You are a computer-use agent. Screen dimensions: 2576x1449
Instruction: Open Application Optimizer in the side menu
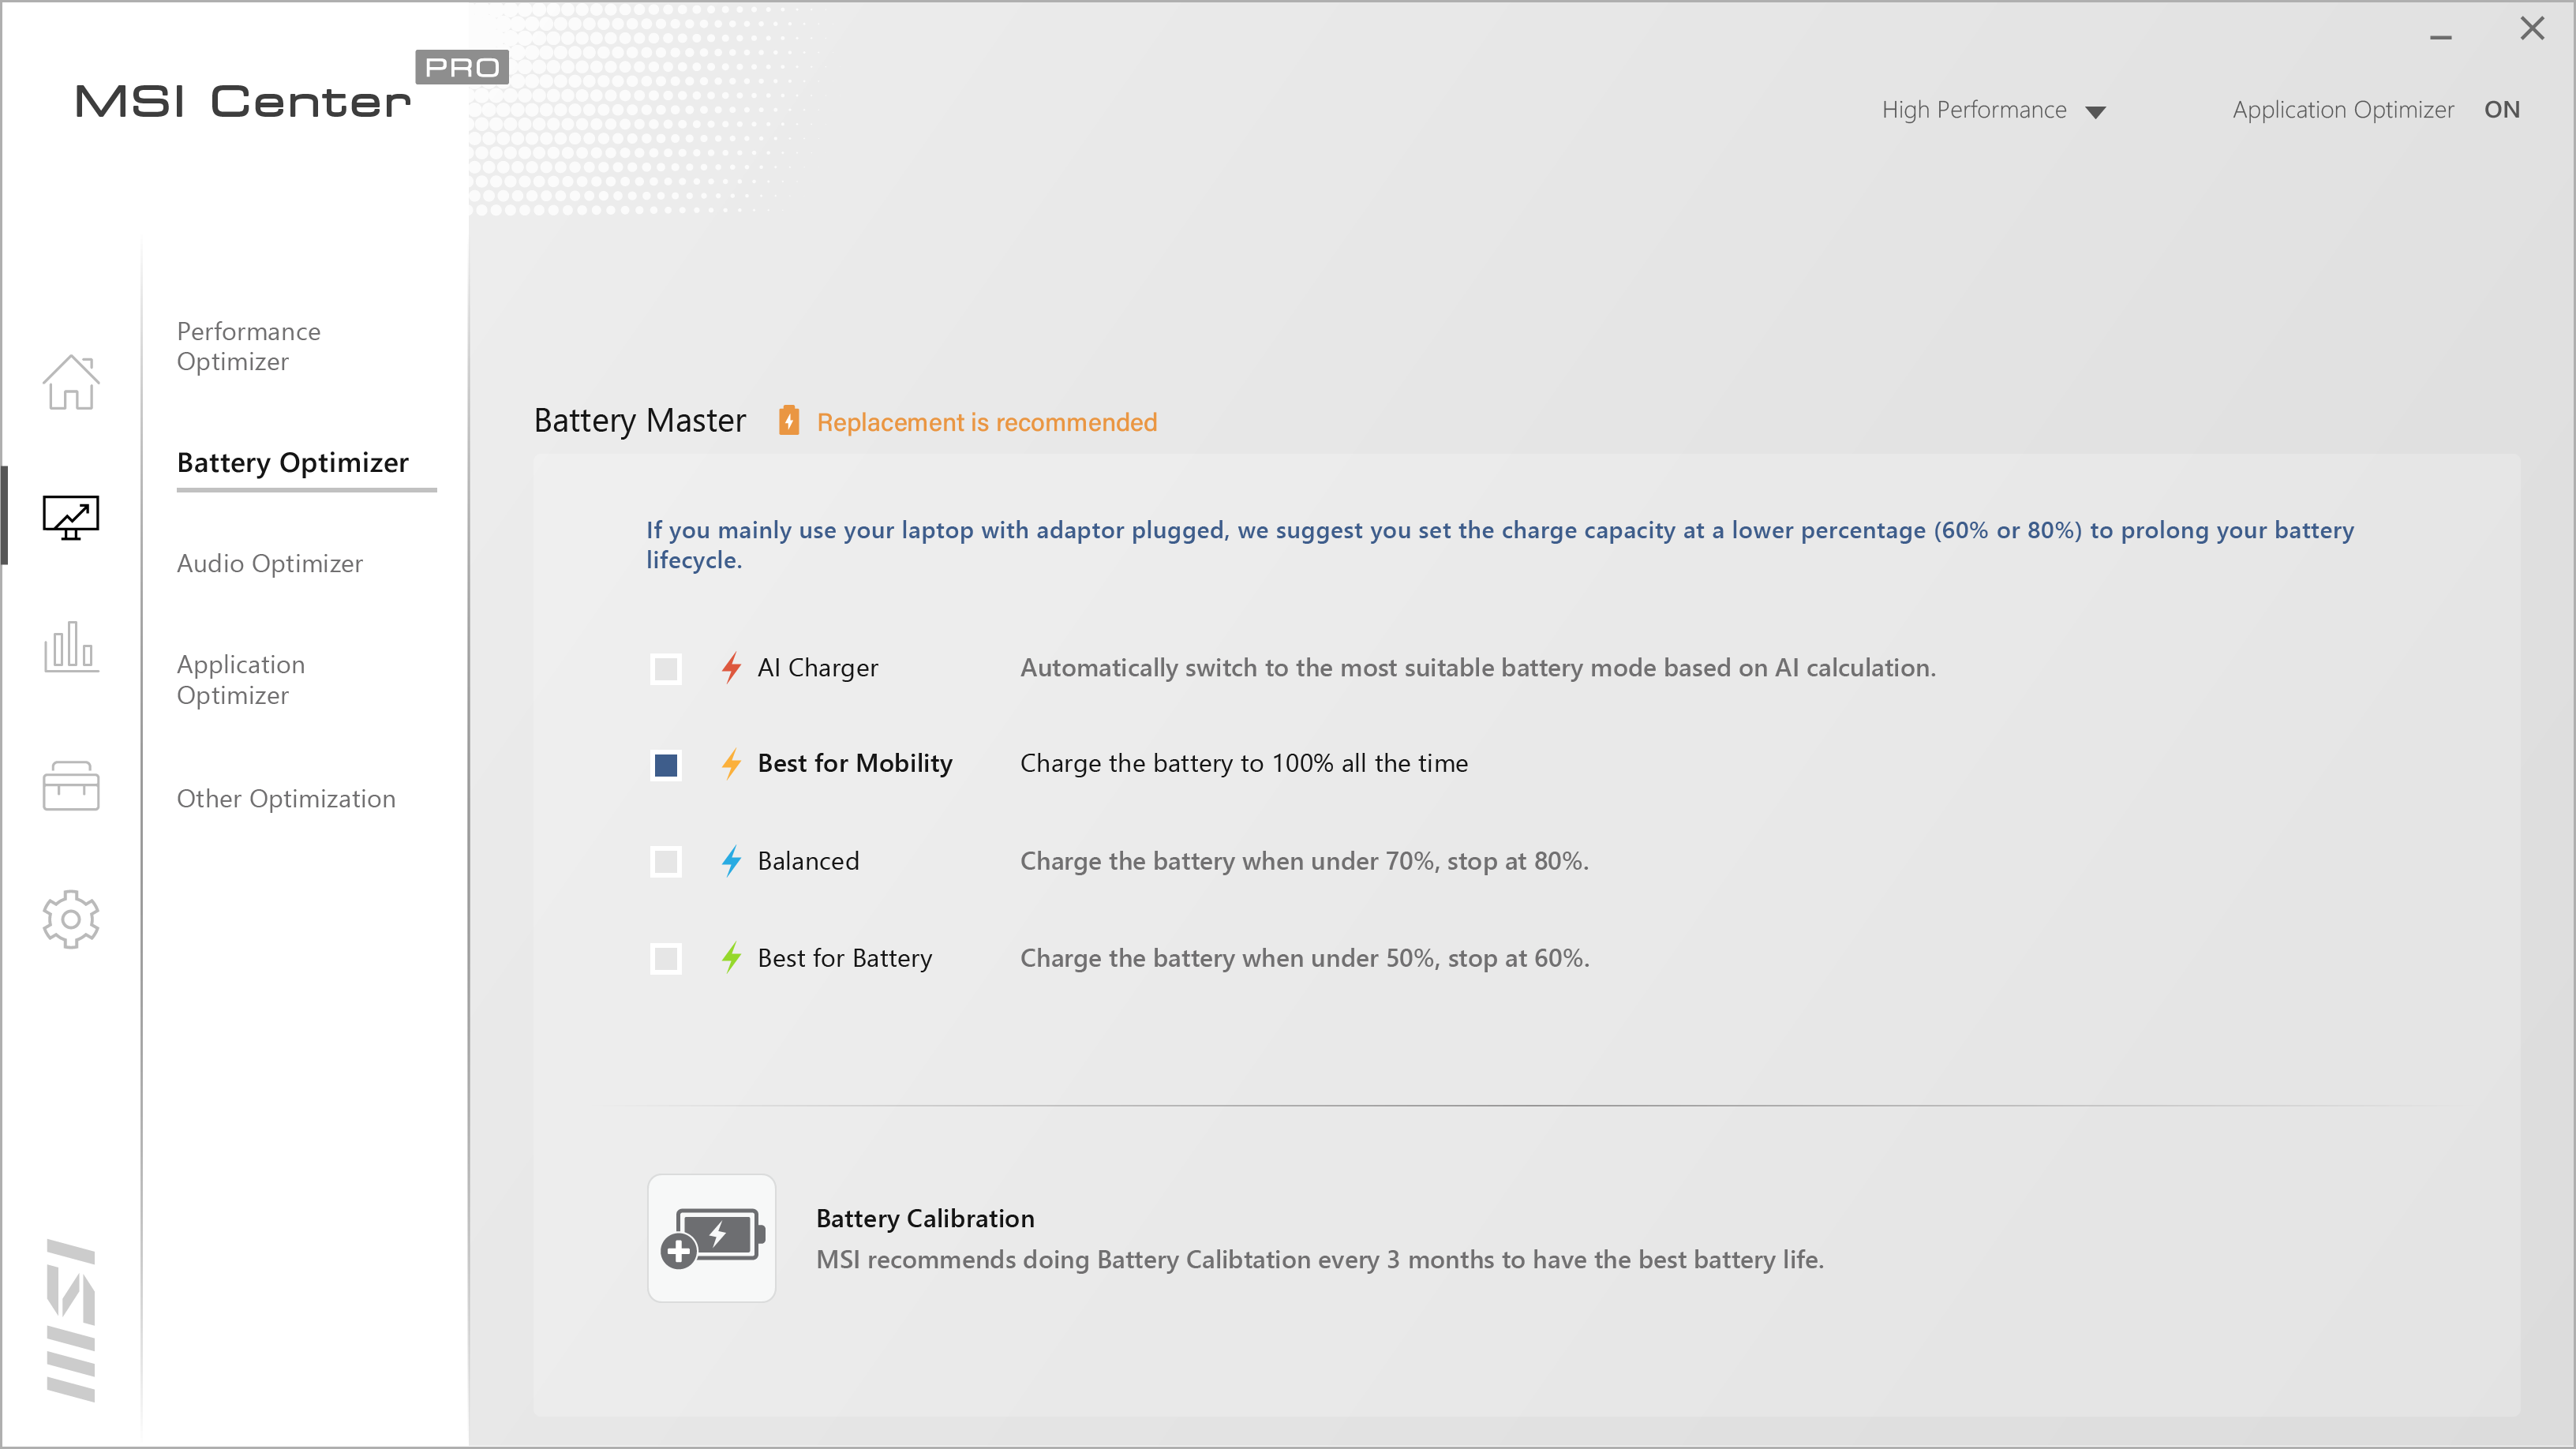coord(241,679)
